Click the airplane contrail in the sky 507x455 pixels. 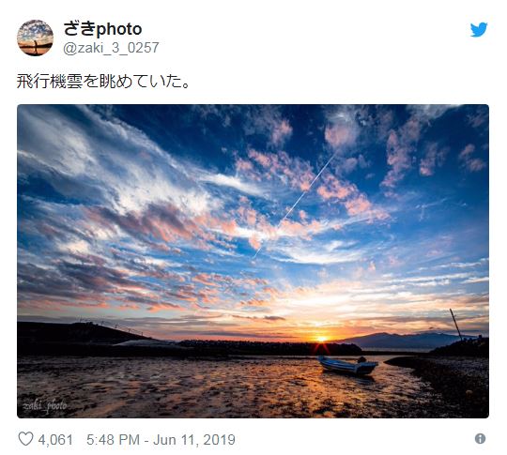click(x=295, y=205)
